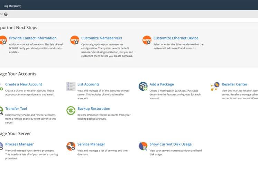Log out of the root session

(12, 6)
